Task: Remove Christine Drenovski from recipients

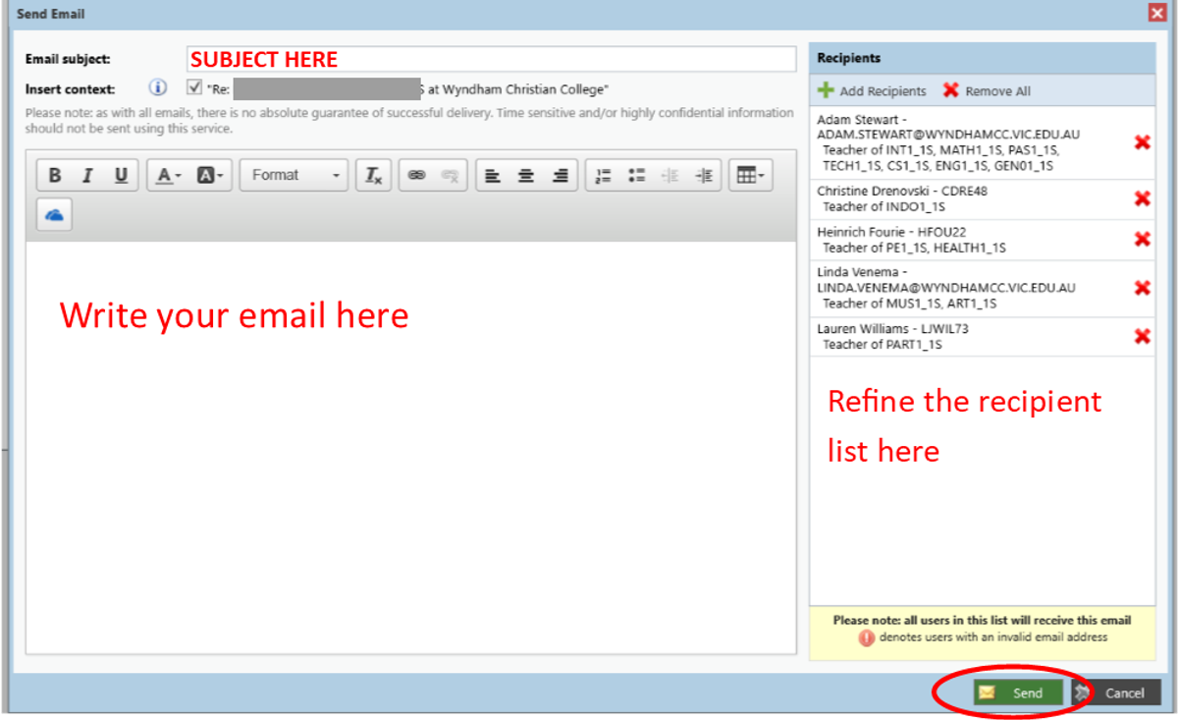Action: coord(1142,198)
